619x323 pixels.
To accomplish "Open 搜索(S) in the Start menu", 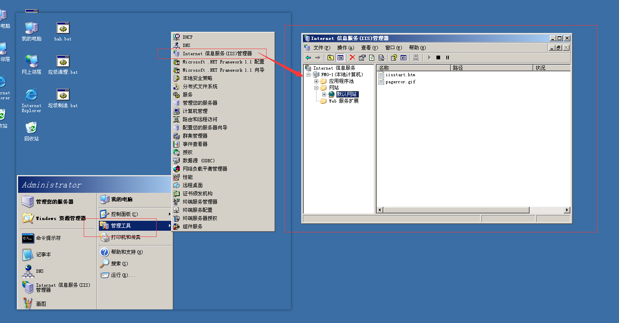I will [135, 263].
